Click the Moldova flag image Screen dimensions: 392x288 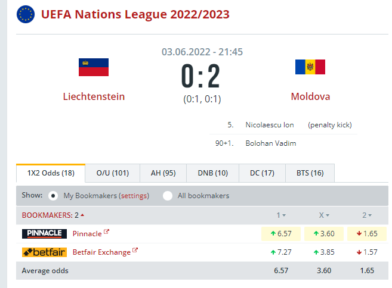coord(310,67)
